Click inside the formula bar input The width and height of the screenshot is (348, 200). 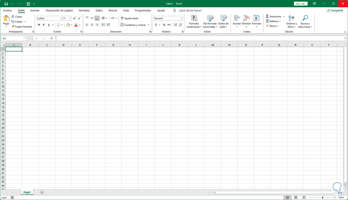(x=200, y=38)
